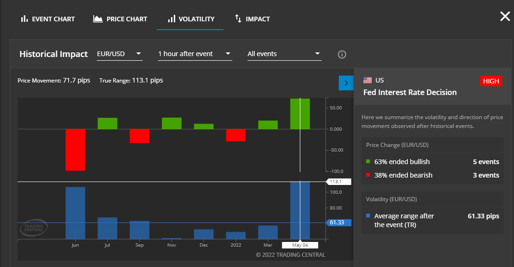514x267 pixels.
Task: Click the Jun x-axis label
Action: tap(75, 245)
